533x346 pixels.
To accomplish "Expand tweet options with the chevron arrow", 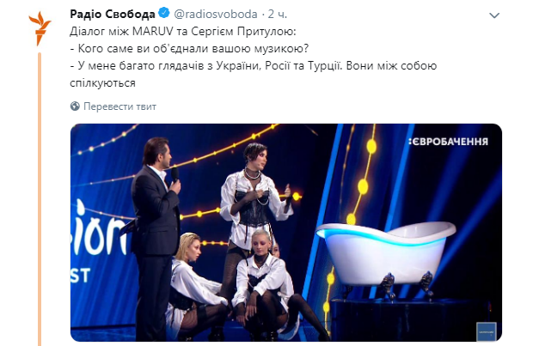I will point(494,15).
